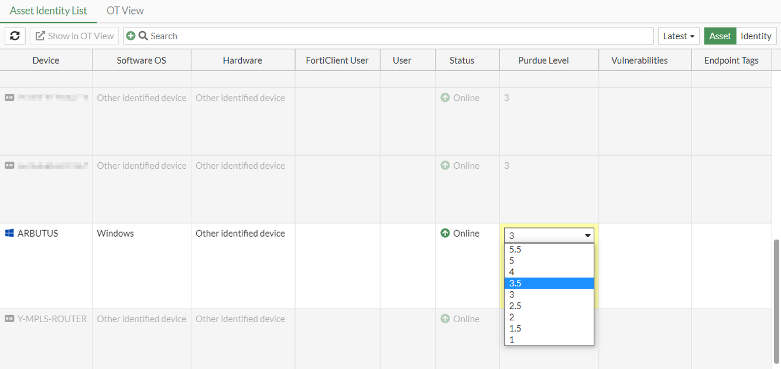Click the Windows icon beside ARBUTUS
Viewport: 781px width, 369px height.
coord(9,233)
